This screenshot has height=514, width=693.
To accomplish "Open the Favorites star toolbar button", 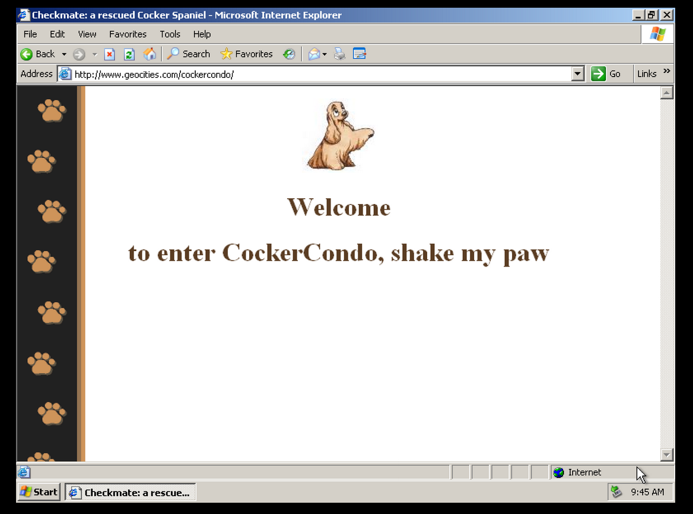I will tap(246, 54).
